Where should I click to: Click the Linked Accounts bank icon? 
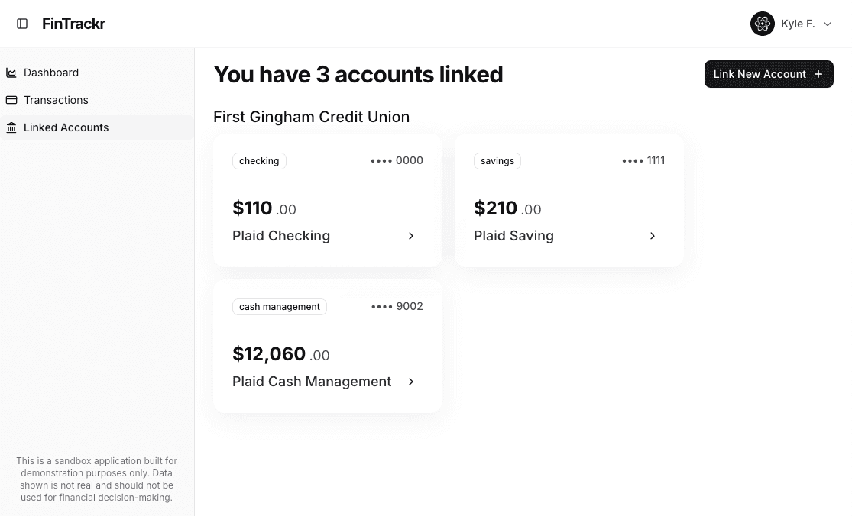11,127
